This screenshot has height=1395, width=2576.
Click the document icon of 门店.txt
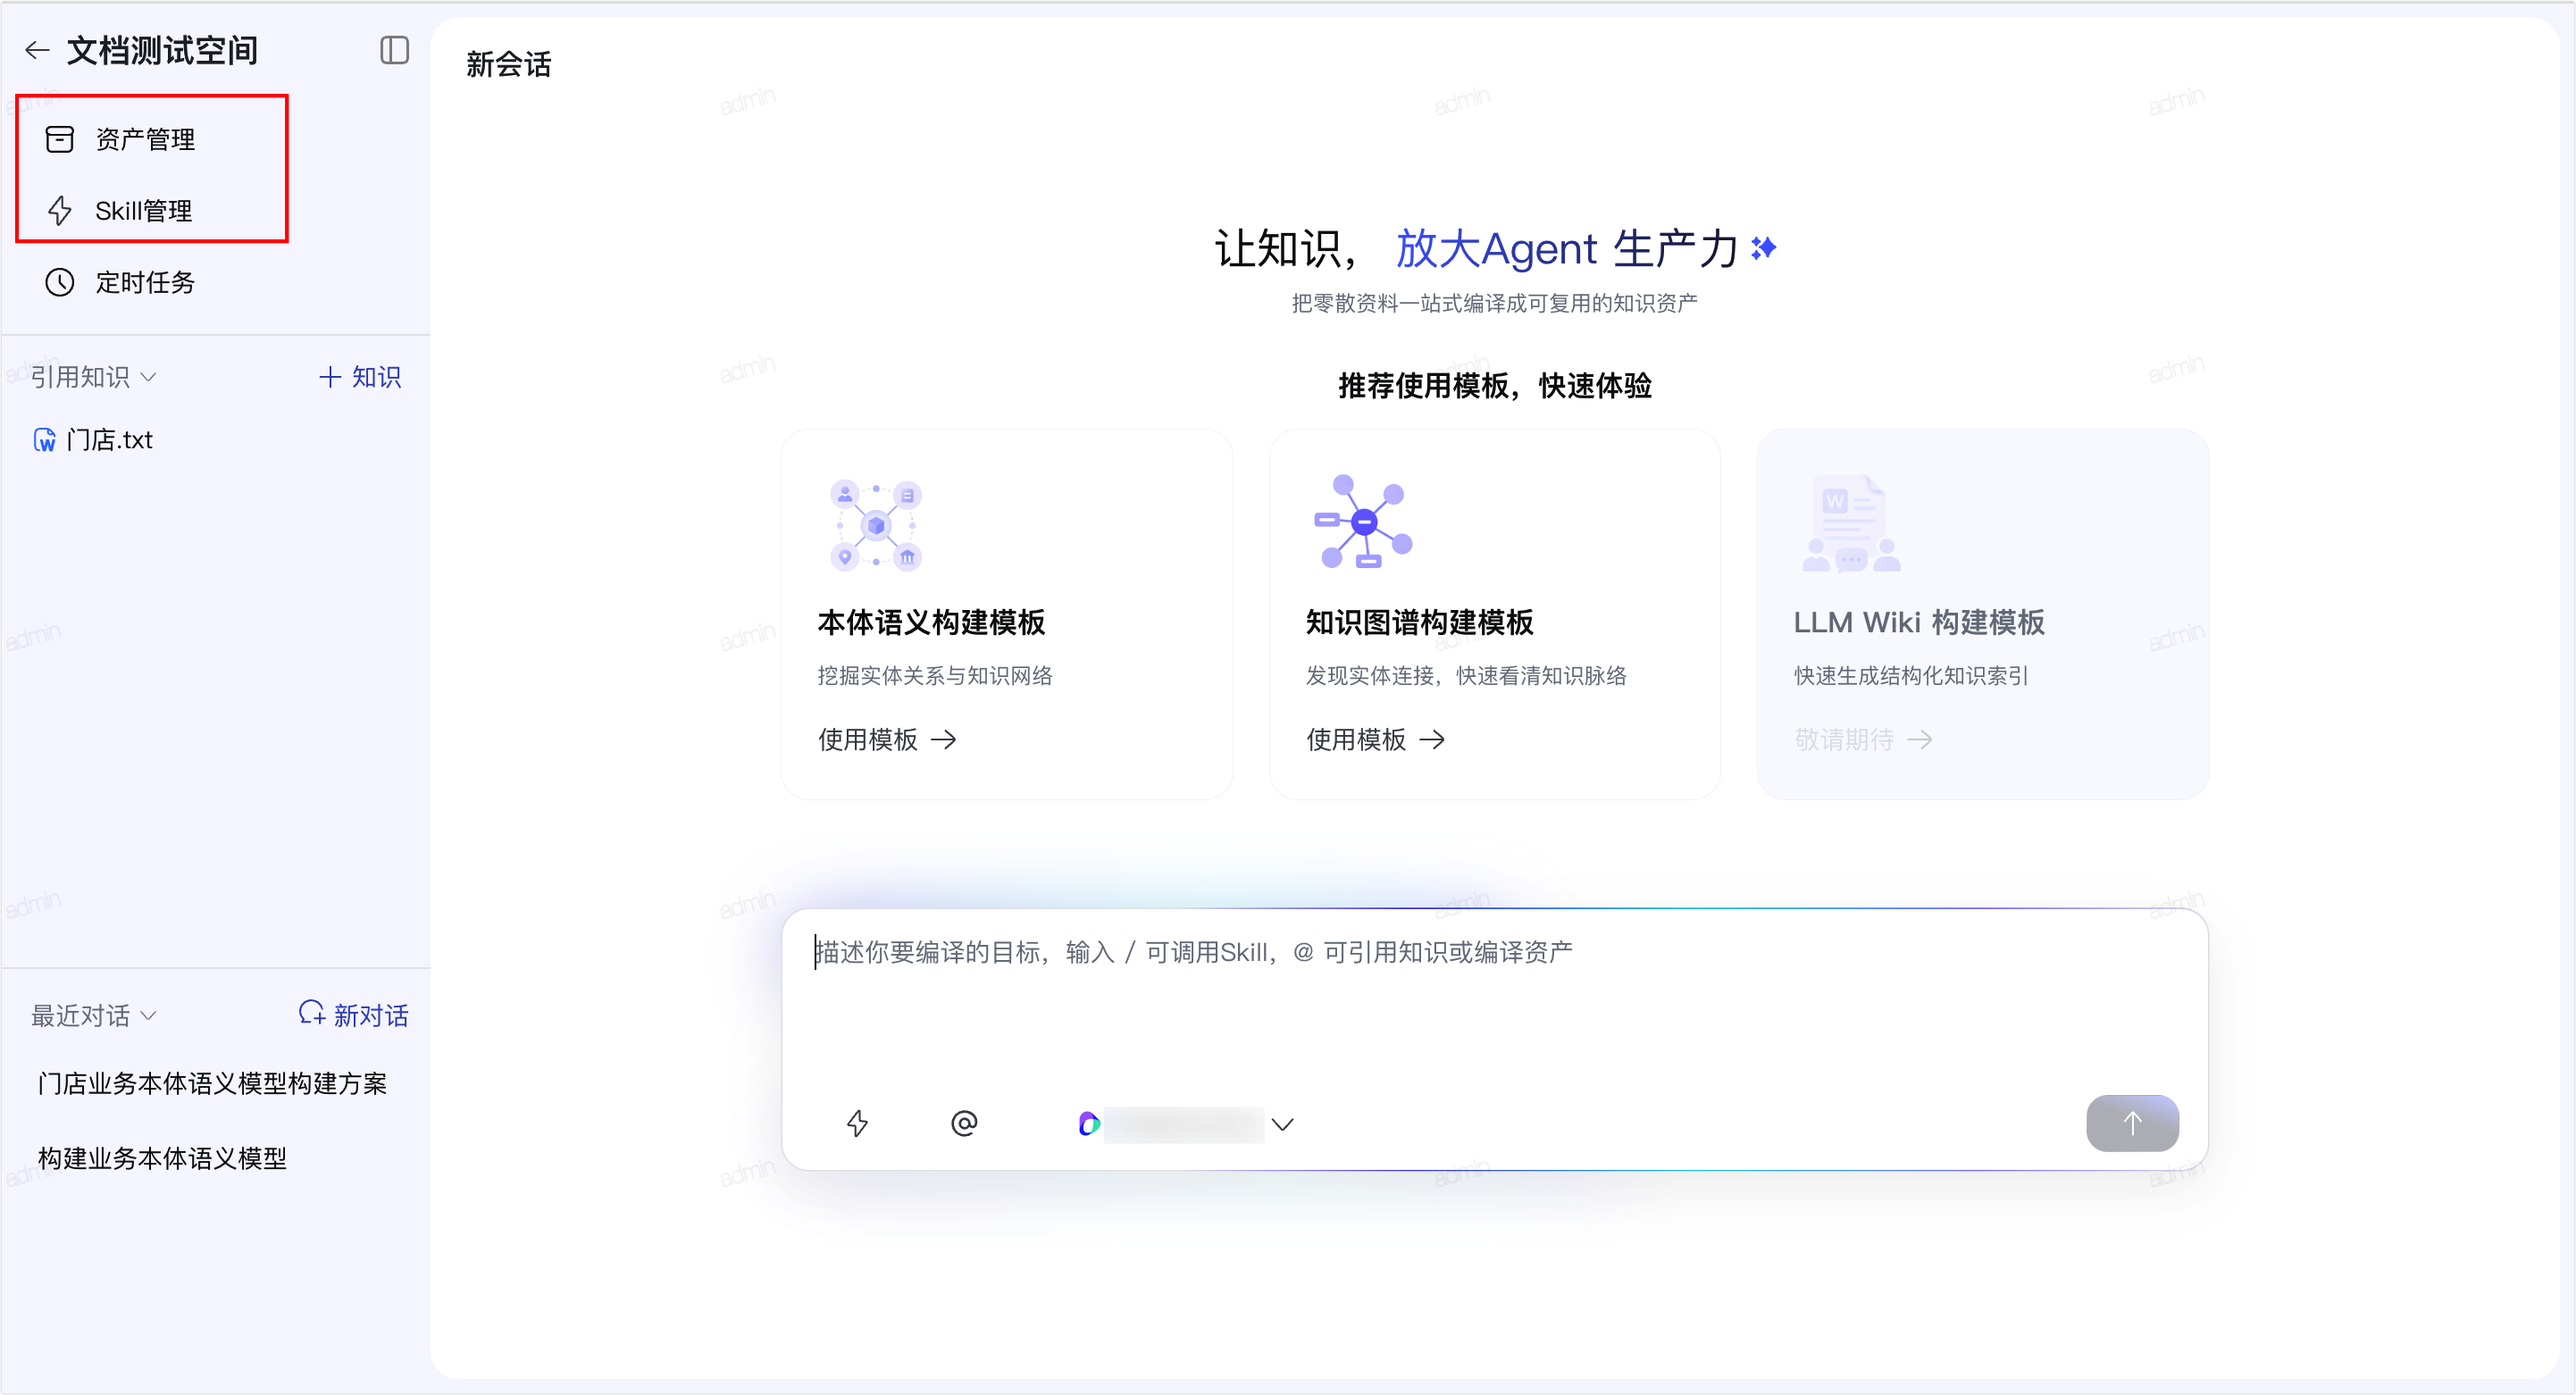[45, 440]
